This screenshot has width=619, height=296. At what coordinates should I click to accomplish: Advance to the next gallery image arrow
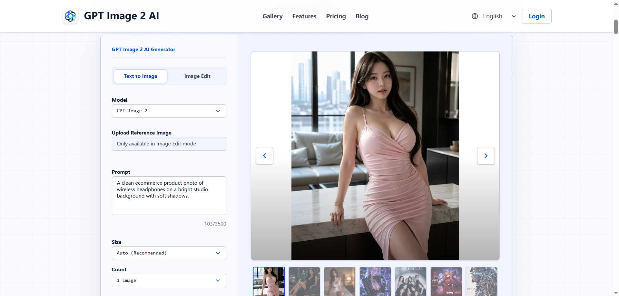[486, 156]
